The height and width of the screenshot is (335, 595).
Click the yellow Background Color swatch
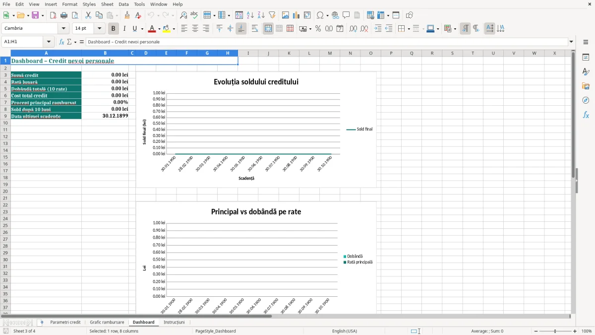(167, 29)
